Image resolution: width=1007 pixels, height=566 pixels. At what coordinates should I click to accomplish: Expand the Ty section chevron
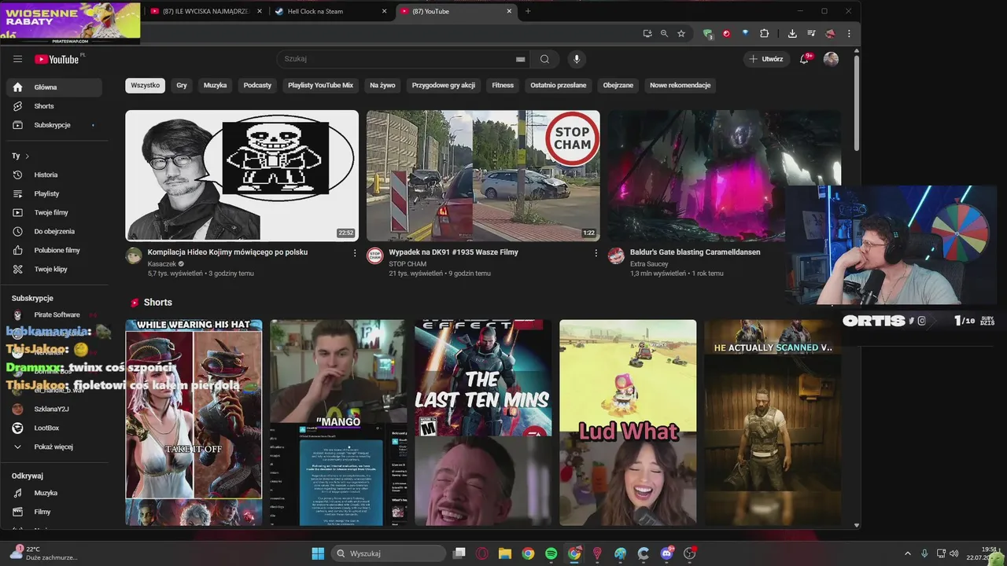pyautogui.click(x=27, y=156)
